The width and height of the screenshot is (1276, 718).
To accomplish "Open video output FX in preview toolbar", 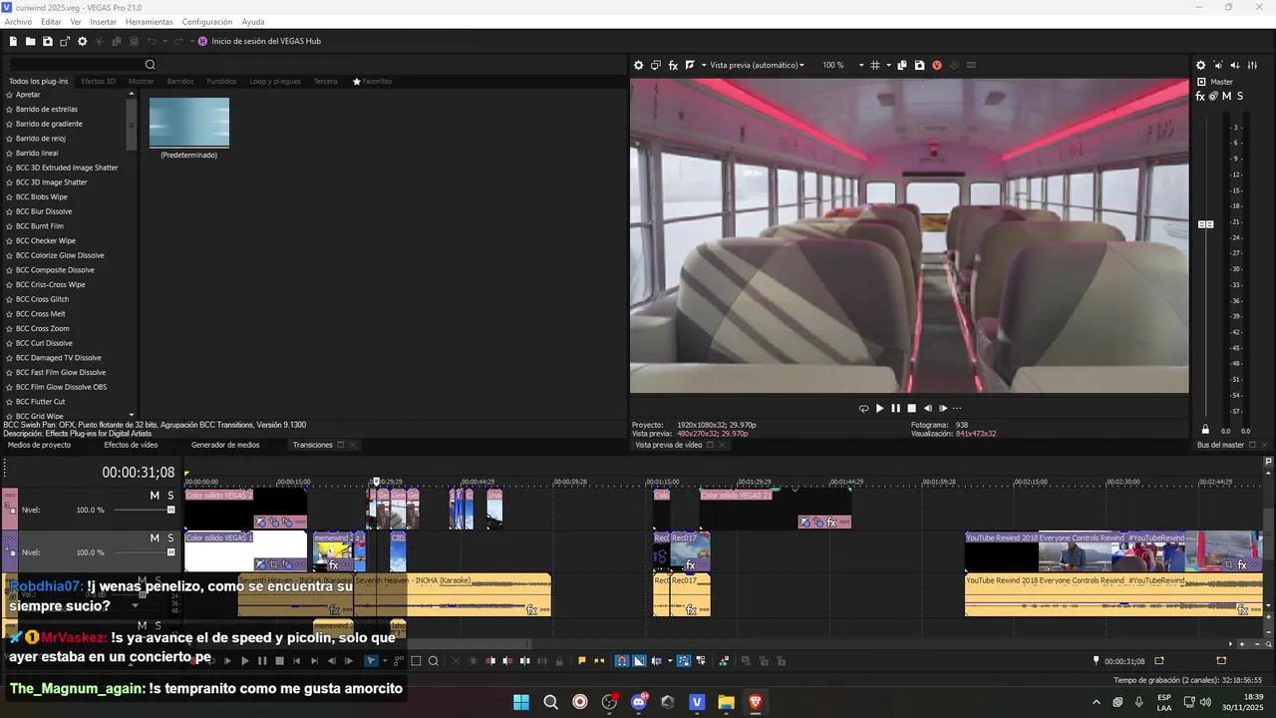I will coord(673,66).
